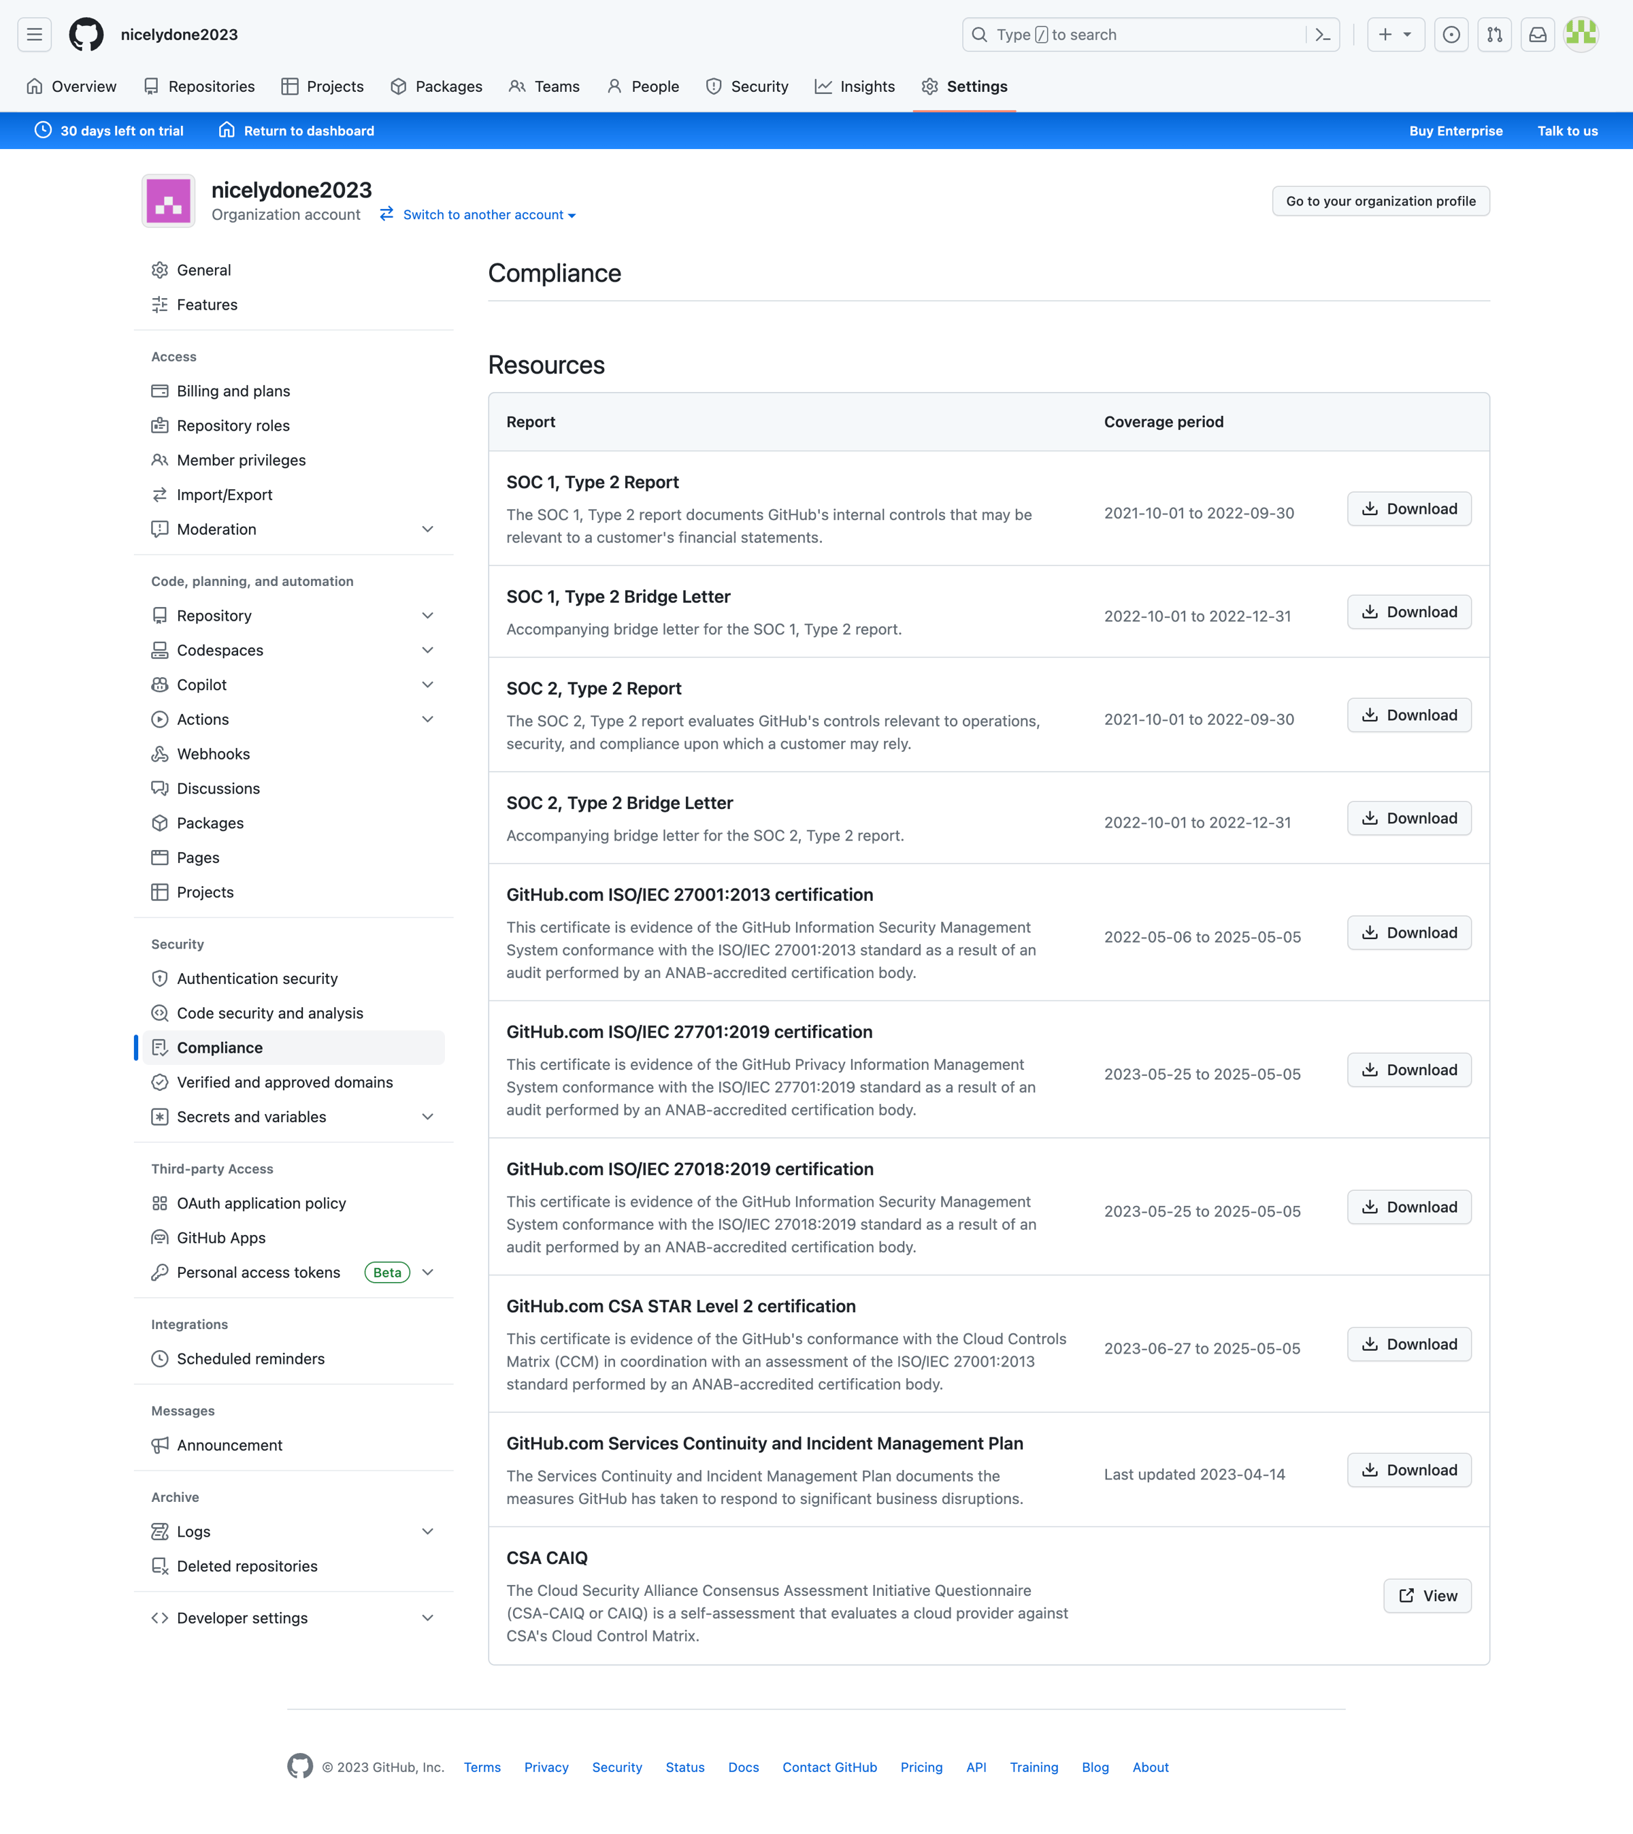Click the GitHub logo icon
Image resolution: width=1633 pixels, height=1834 pixels.
point(86,34)
